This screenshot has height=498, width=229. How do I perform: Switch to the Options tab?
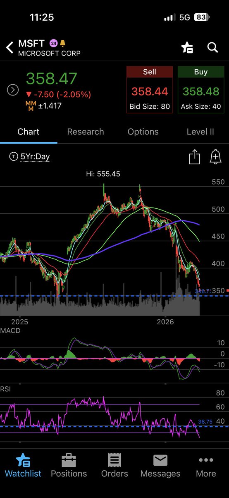(x=143, y=132)
